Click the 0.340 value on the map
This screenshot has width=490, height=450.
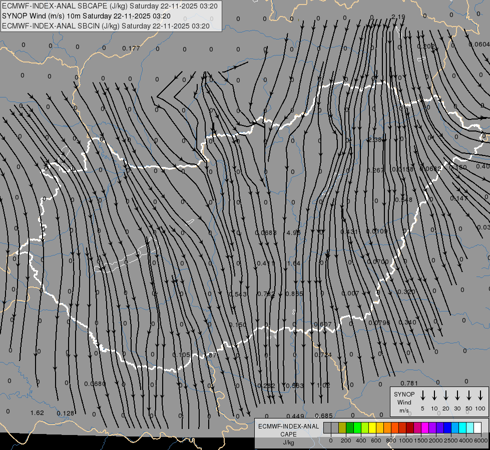[x=407, y=322]
